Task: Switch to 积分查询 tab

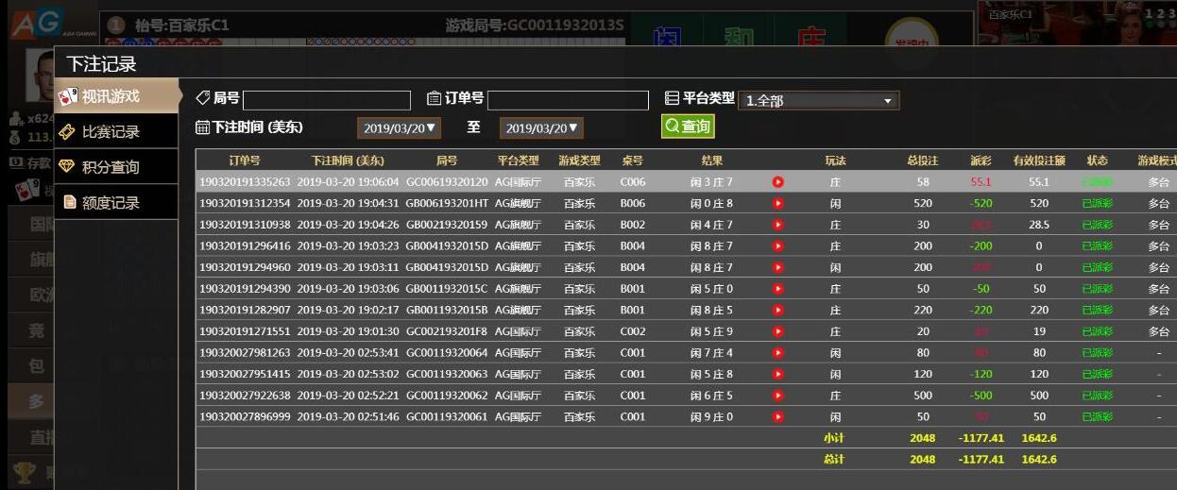Action: (116, 167)
